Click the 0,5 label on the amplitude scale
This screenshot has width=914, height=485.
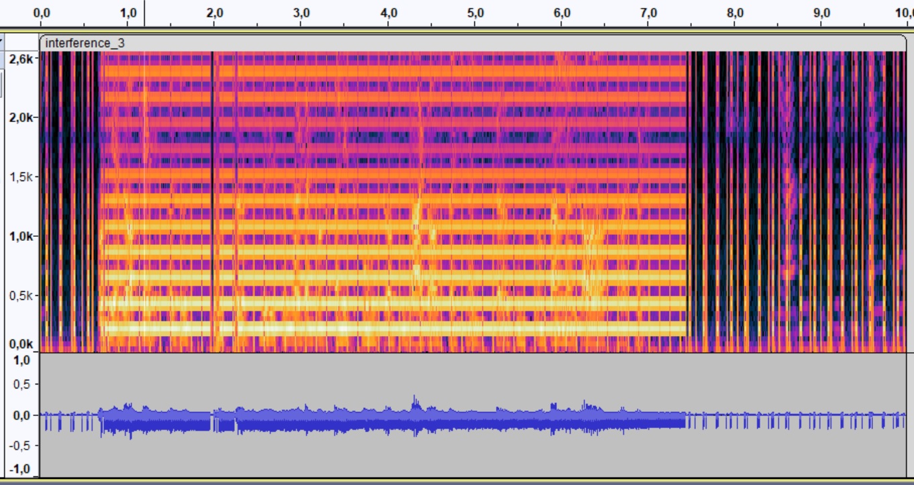pos(23,384)
